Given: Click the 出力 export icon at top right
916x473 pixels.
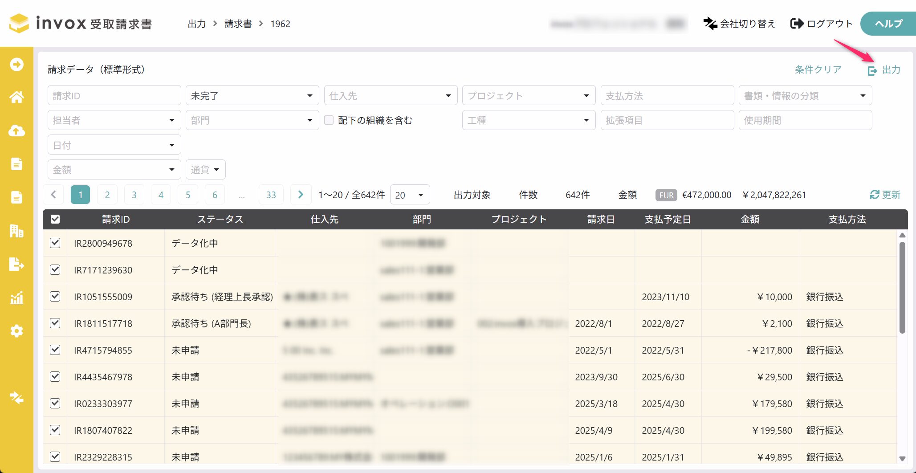Looking at the screenshot, I should tap(872, 70).
